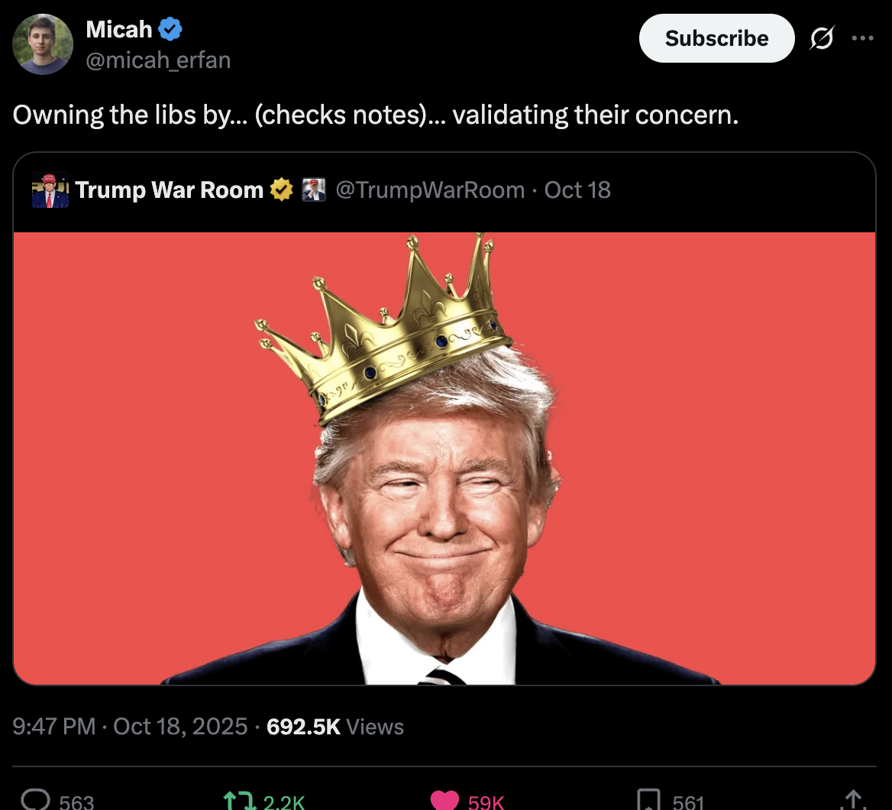Click Micah's profile avatar photo
This screenshot has height=810, width=892.
43,44
